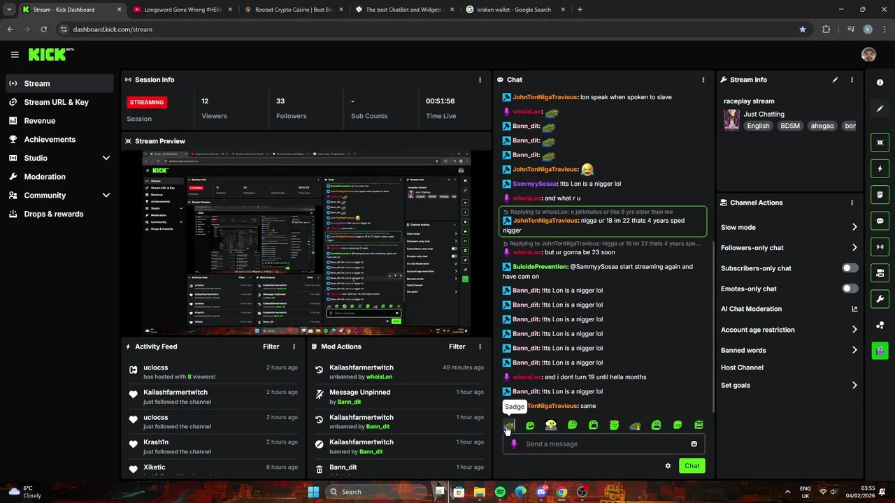Open the Activity Feed Filter dropdown

[x=271, y=347]
